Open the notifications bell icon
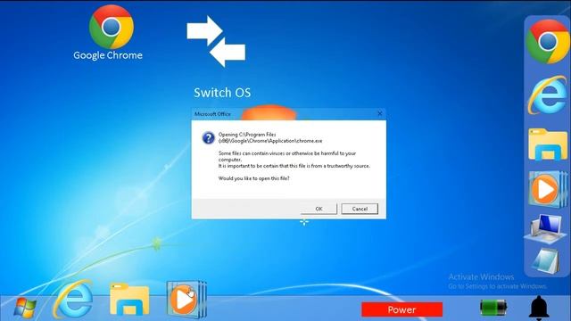Image resolution: width=571 pixels, height=321 pixels. pos(539,308)
